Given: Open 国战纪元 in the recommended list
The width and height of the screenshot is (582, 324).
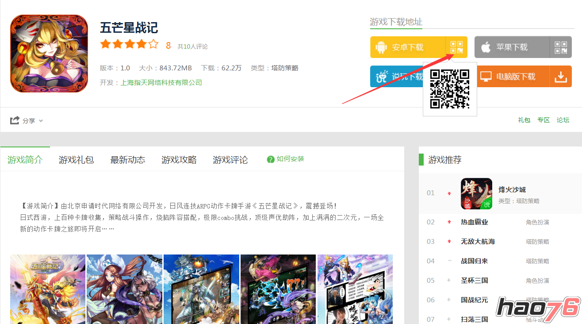Looking at the screenshot, I should pyautogui.click(x=475, y=300).
